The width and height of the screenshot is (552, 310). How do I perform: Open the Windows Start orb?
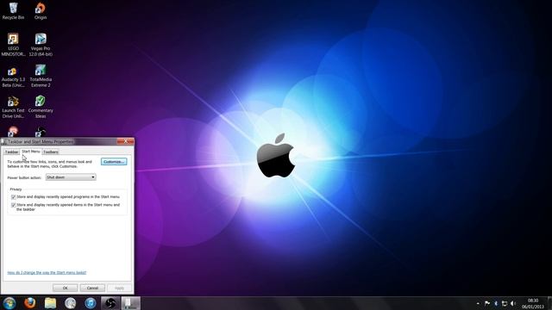pyautogui.click(x=9, y=303)
